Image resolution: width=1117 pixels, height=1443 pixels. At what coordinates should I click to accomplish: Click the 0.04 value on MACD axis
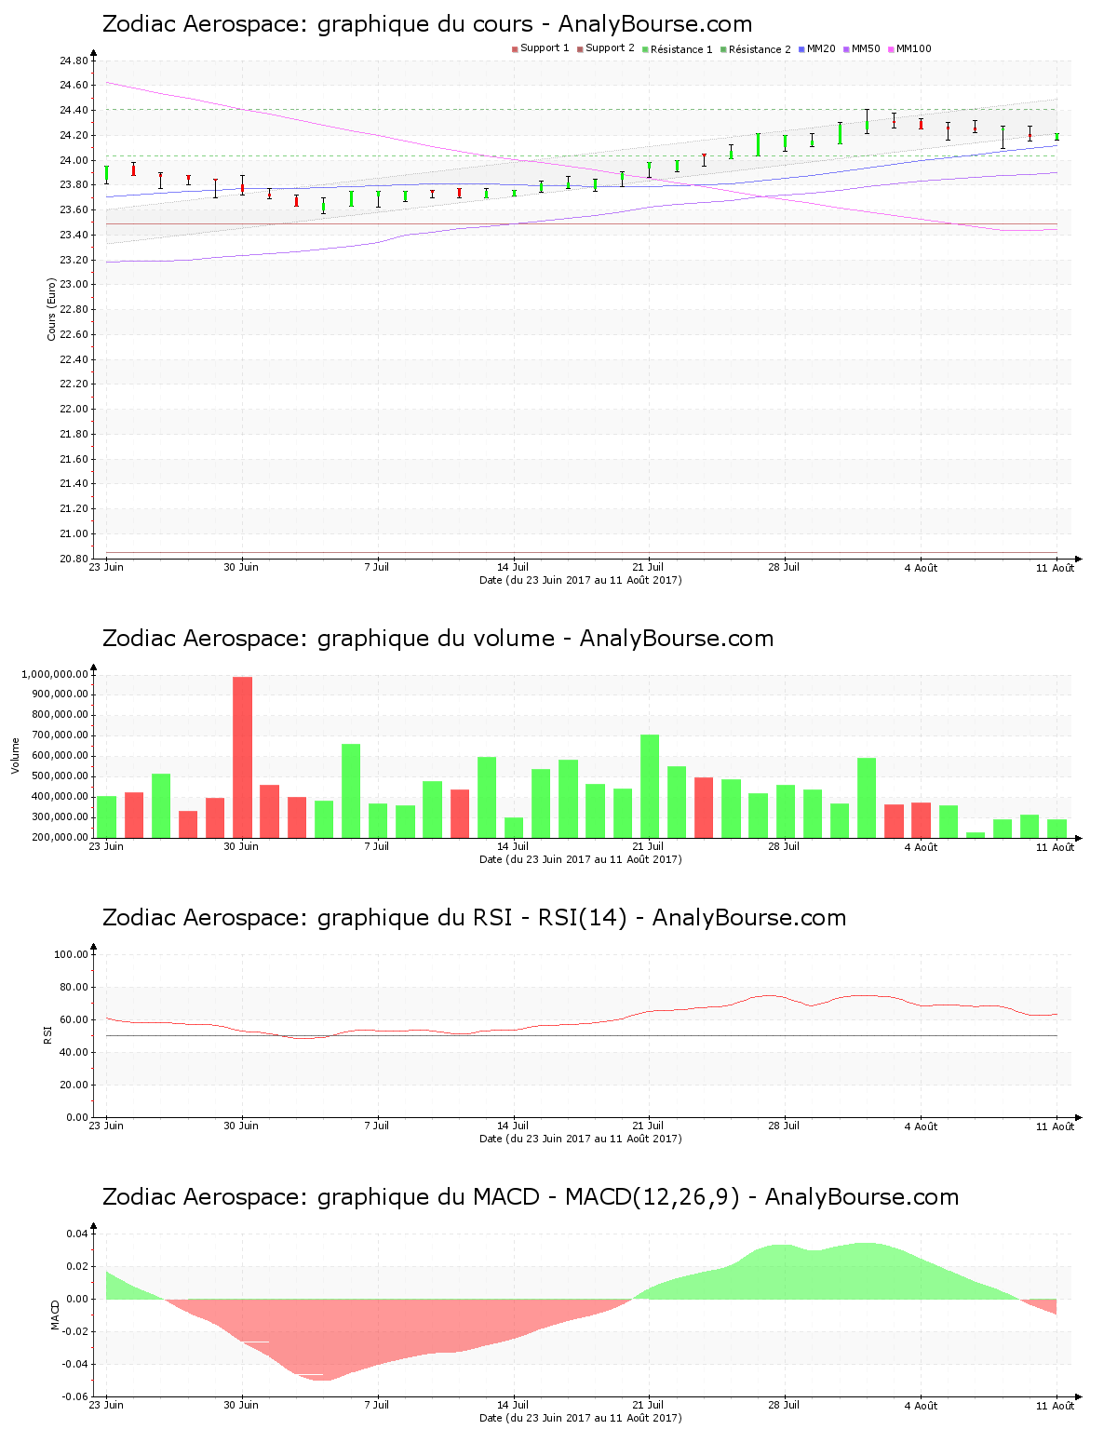[76, 1234]
